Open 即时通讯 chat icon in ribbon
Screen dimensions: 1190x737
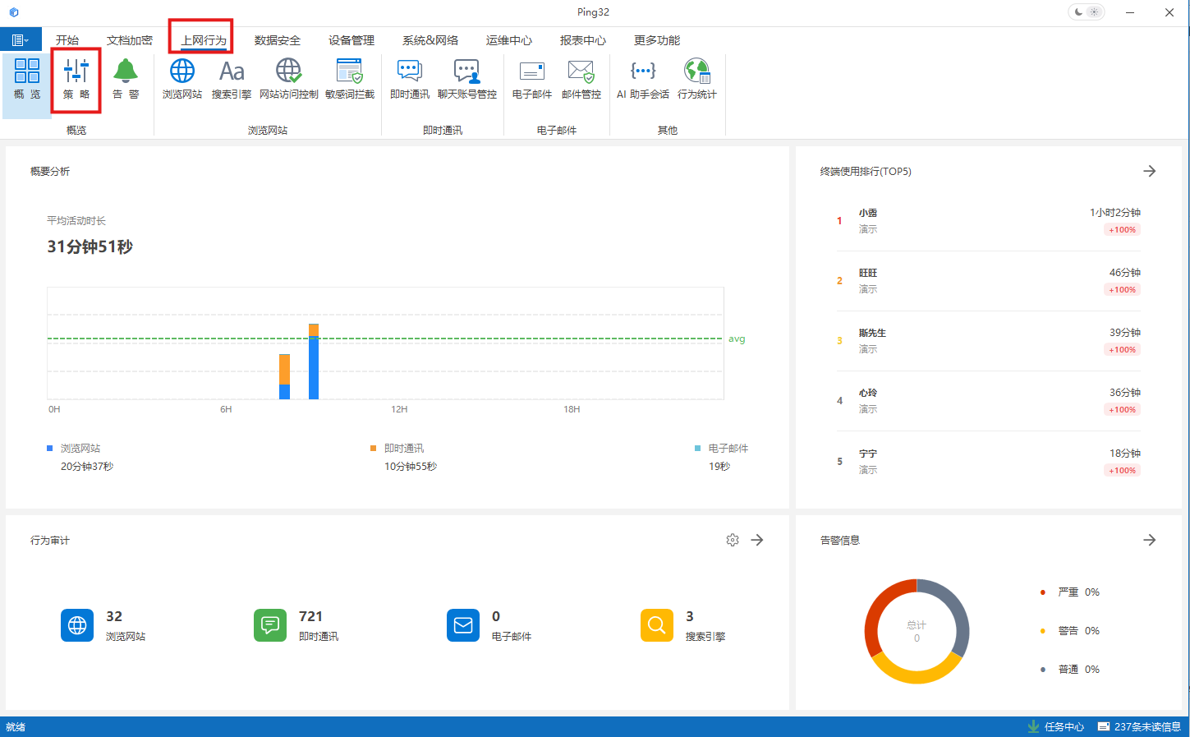point(410,79)
